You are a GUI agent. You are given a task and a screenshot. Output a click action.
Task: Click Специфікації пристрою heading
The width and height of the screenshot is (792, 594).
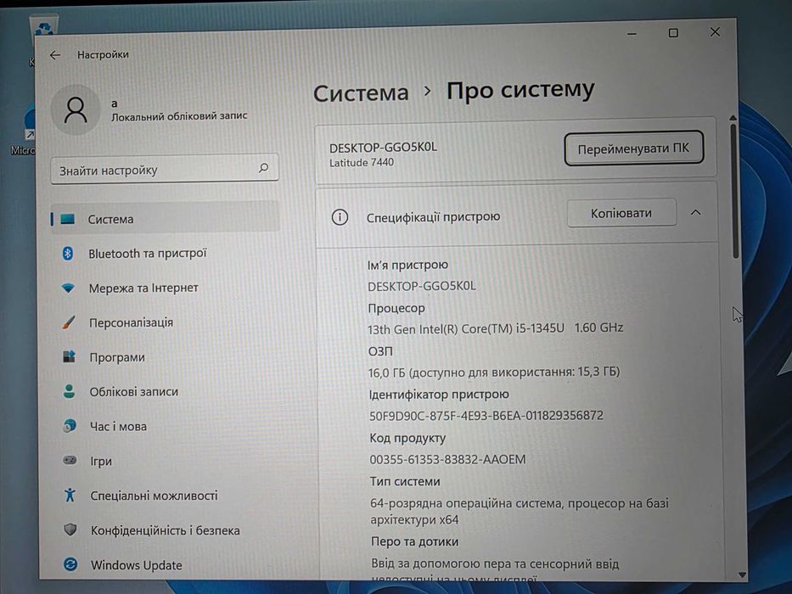[x=433, y=217]
